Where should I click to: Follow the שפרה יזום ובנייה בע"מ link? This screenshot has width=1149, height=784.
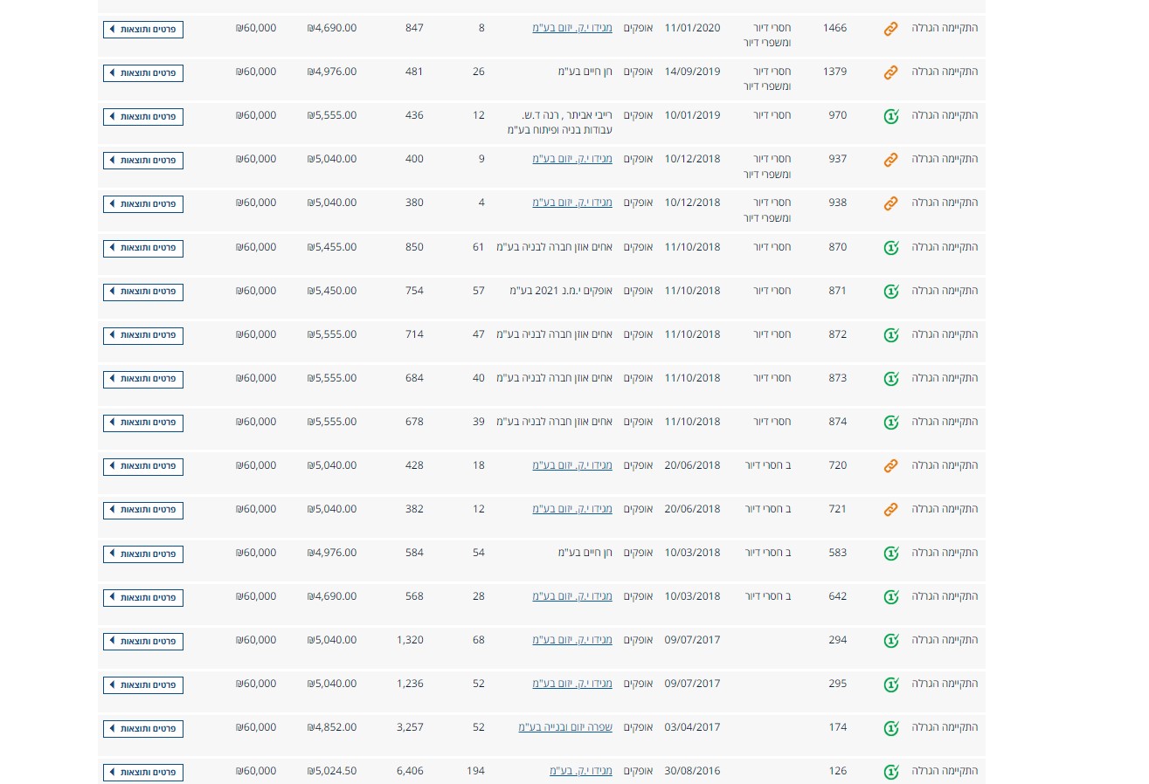pyautogui.click(x=565, y=727)
